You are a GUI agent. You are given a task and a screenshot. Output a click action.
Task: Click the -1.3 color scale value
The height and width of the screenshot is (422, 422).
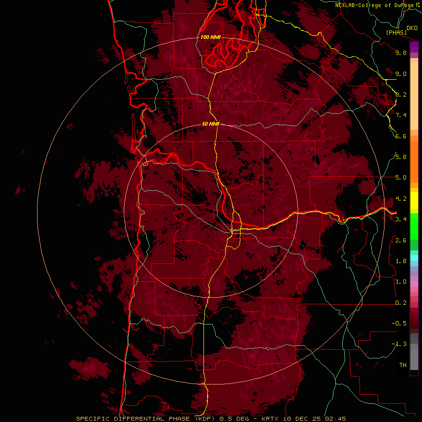click(399, 344)
